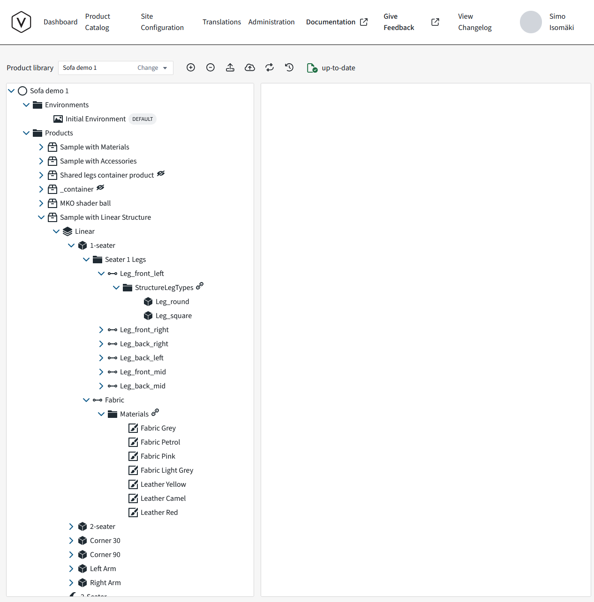
Task: Click the Fabric Grey material icon
Action: (133, 428)
